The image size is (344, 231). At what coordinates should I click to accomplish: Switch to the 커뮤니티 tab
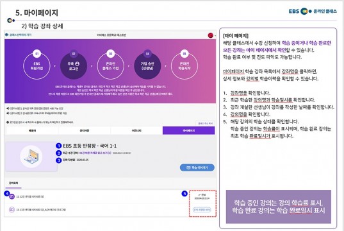(x=136, y=130)
